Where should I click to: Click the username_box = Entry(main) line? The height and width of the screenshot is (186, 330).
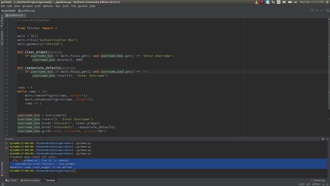pos(42,115)
